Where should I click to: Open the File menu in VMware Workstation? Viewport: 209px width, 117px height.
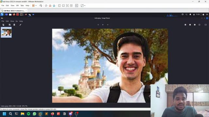tap(3, 6)
